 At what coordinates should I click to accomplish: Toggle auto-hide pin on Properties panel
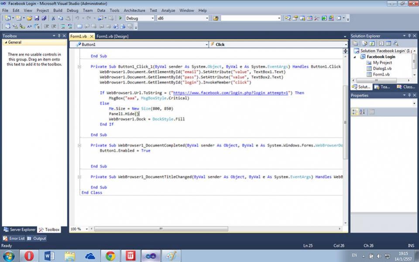(x=409, y=95)
